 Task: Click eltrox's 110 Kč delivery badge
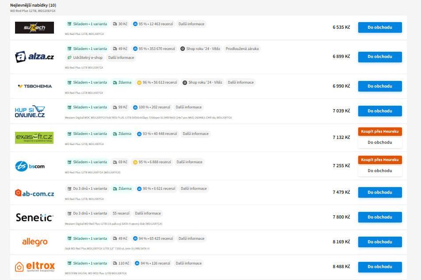click(x=121, y=263)
